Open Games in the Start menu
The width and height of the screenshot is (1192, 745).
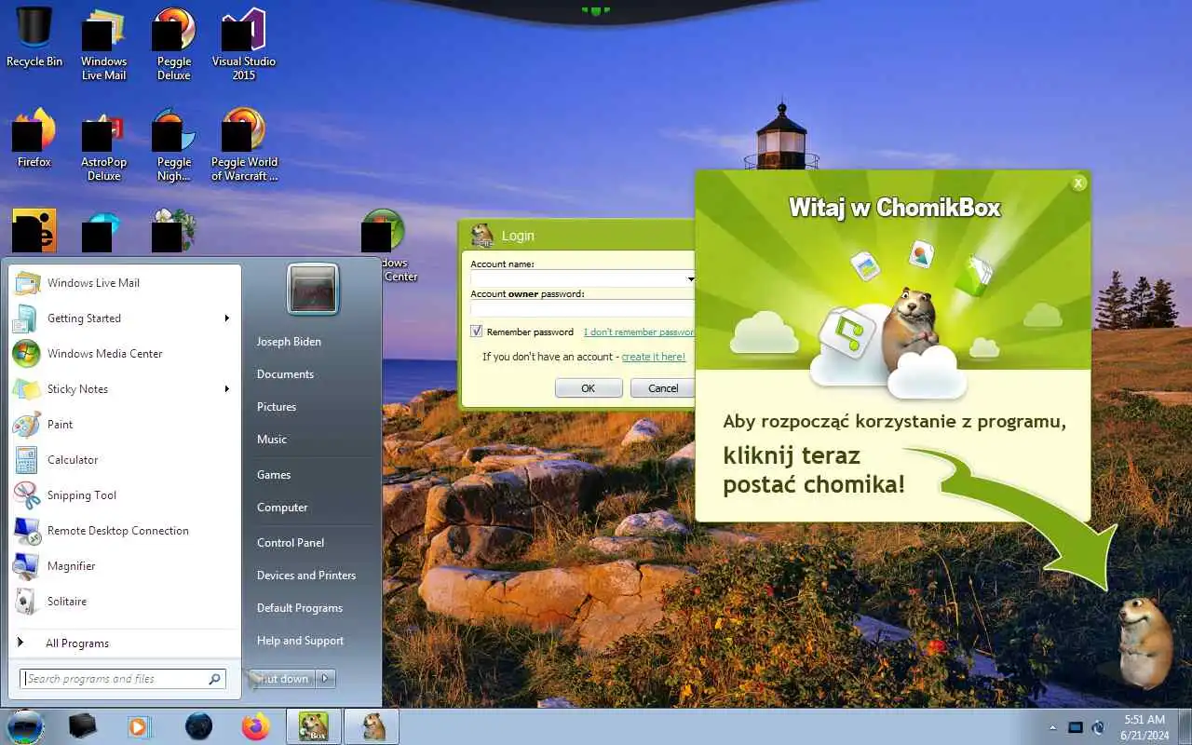click(274, 475)
